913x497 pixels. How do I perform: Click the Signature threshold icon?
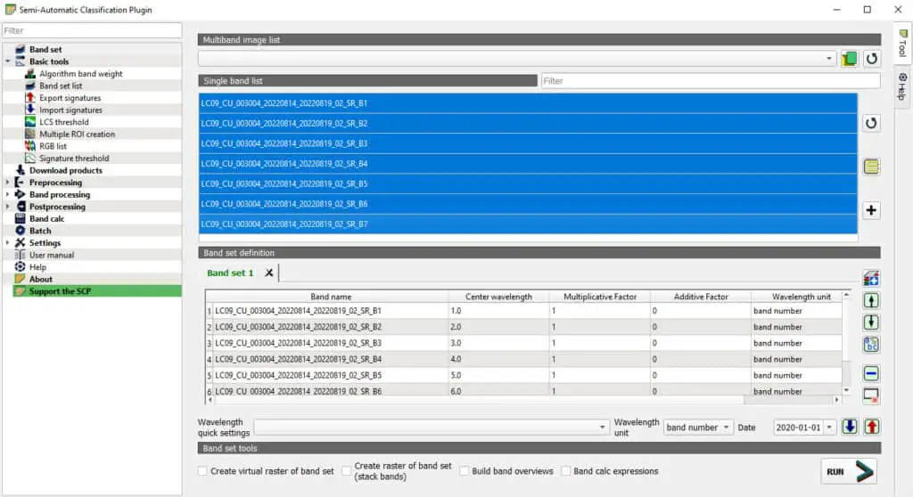click(x=30, y=159)
